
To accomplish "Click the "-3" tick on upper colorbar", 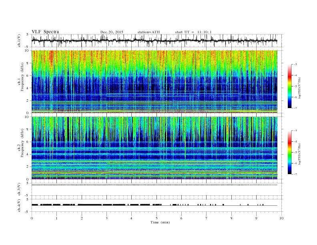I will 295,64.
